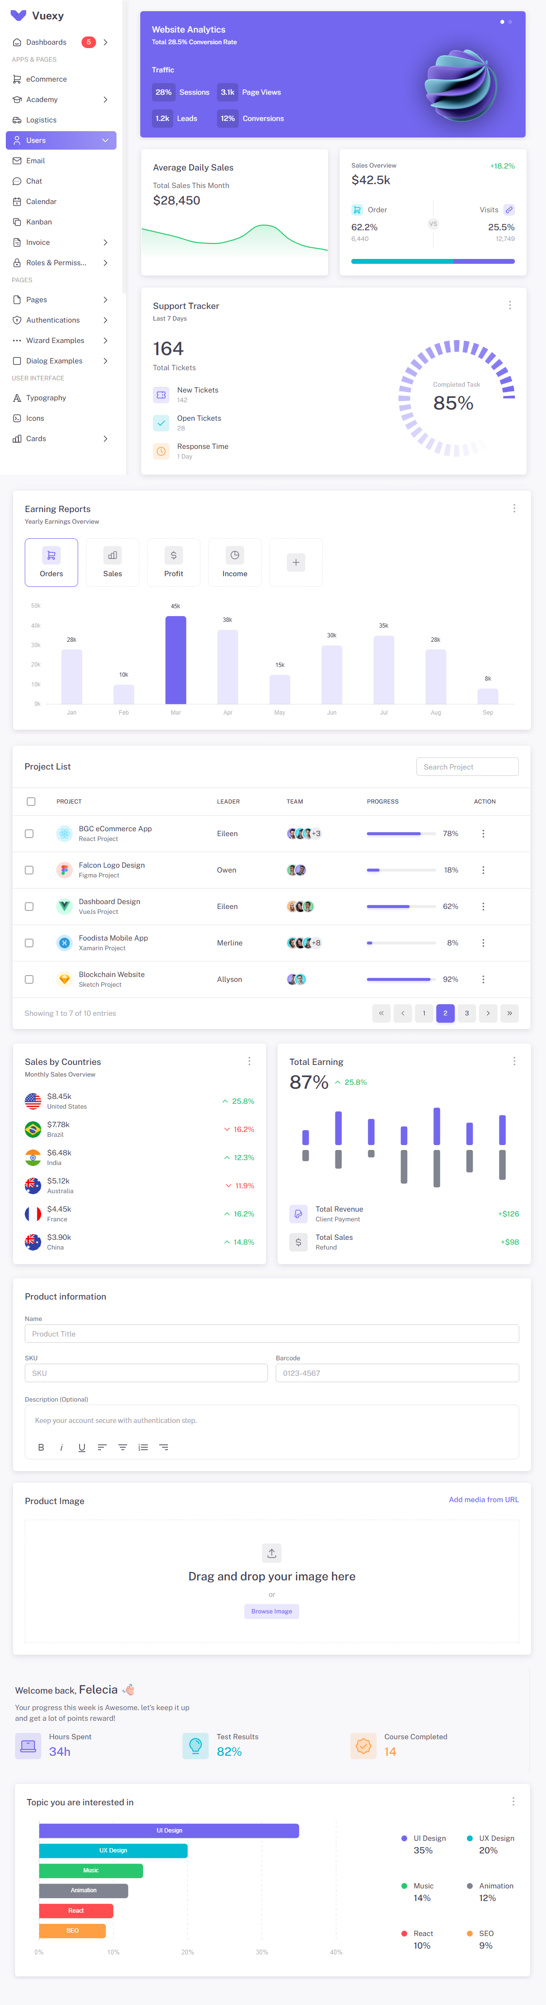This screenshot has width=546, height=2005.
Task: Click Add media from URL link
Action: [483, 1499]
